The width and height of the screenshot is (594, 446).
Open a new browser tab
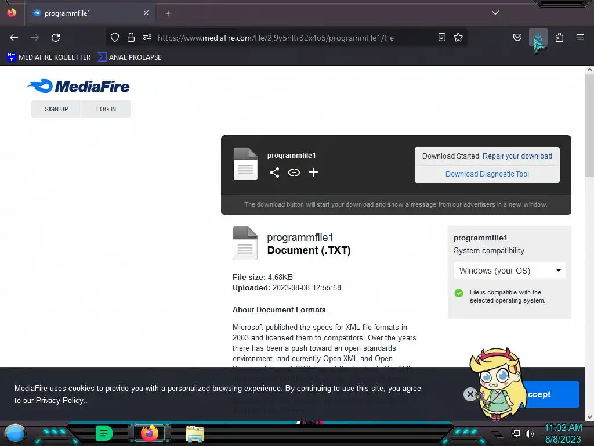point(168,13)
